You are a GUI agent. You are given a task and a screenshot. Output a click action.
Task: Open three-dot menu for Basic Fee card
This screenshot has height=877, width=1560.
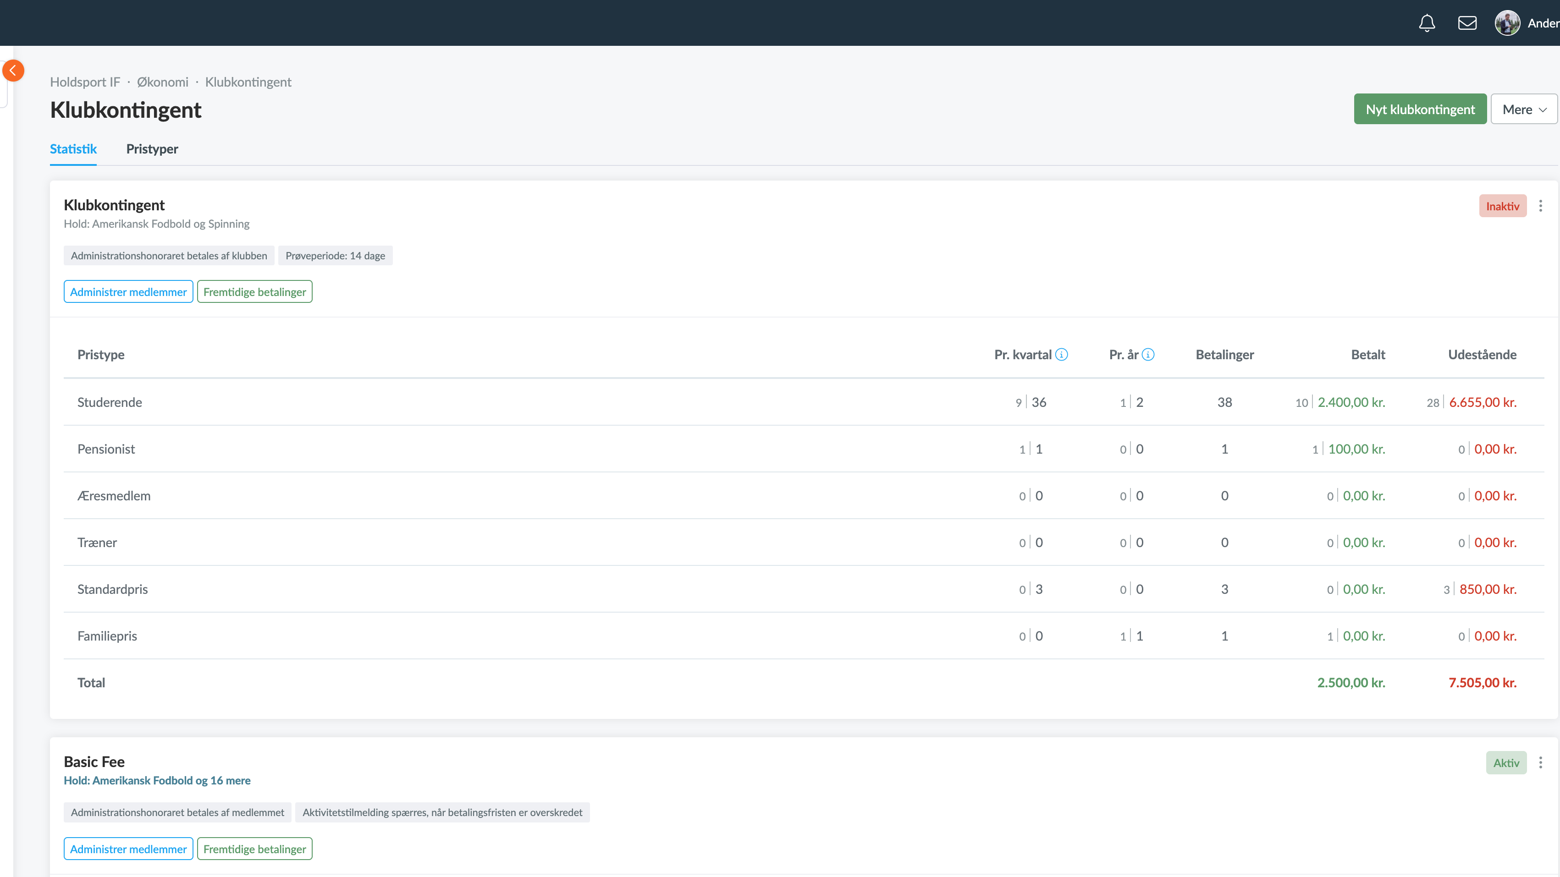pos(1541,762)
